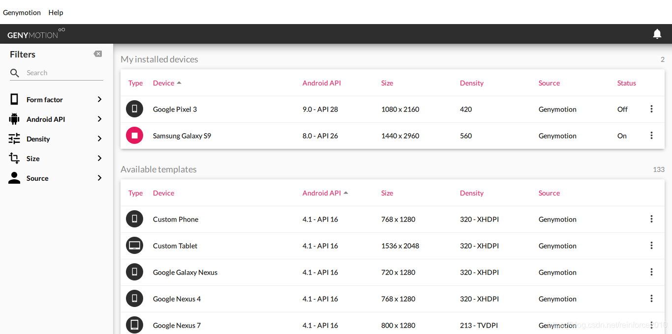Select the Custom Phone template name
This screenshot has width=672, height=334.
(x=176, y=219)
